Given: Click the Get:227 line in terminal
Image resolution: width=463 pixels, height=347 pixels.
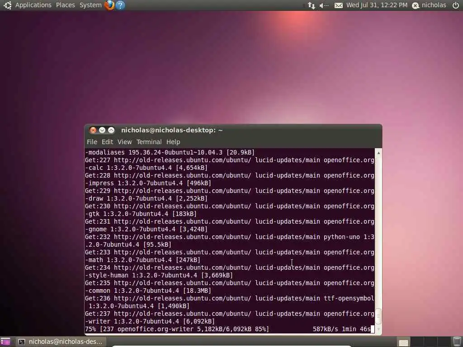Looking at the screenshot, I should point(230,160).
